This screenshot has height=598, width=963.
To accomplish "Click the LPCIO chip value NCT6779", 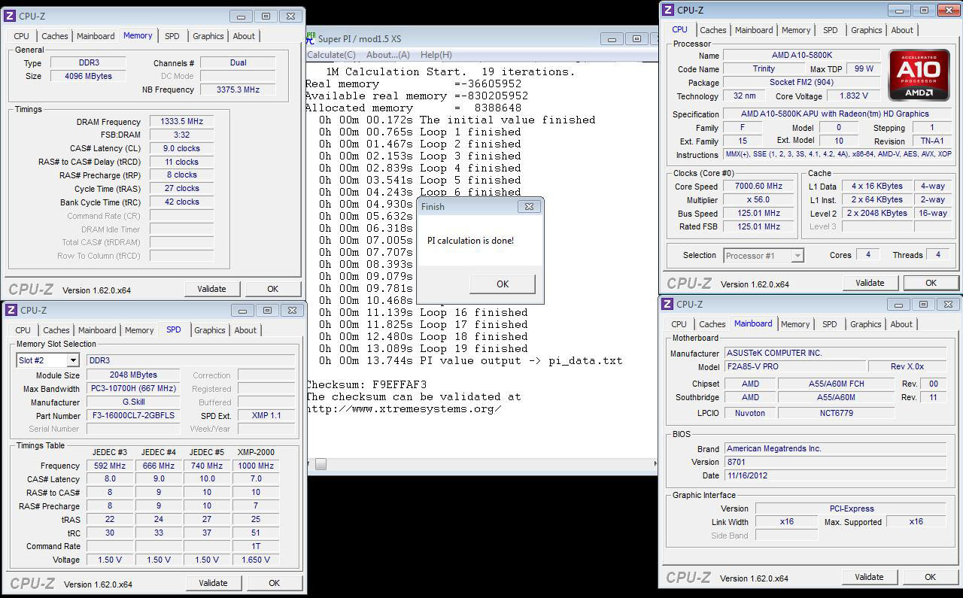I will 836,413.
